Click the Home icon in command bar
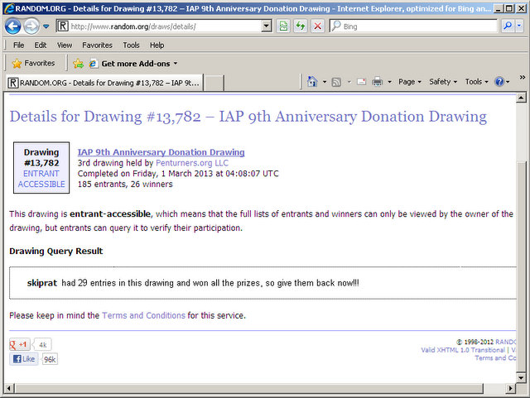This screenshot has height=398, width=530. point(312,82)
